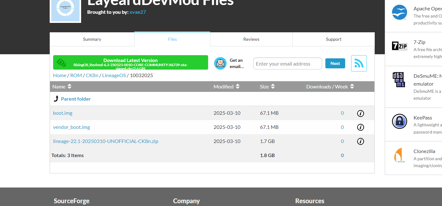Focus the email address input field
Screen dimensions: 442x206
click(x=288, y=64)
